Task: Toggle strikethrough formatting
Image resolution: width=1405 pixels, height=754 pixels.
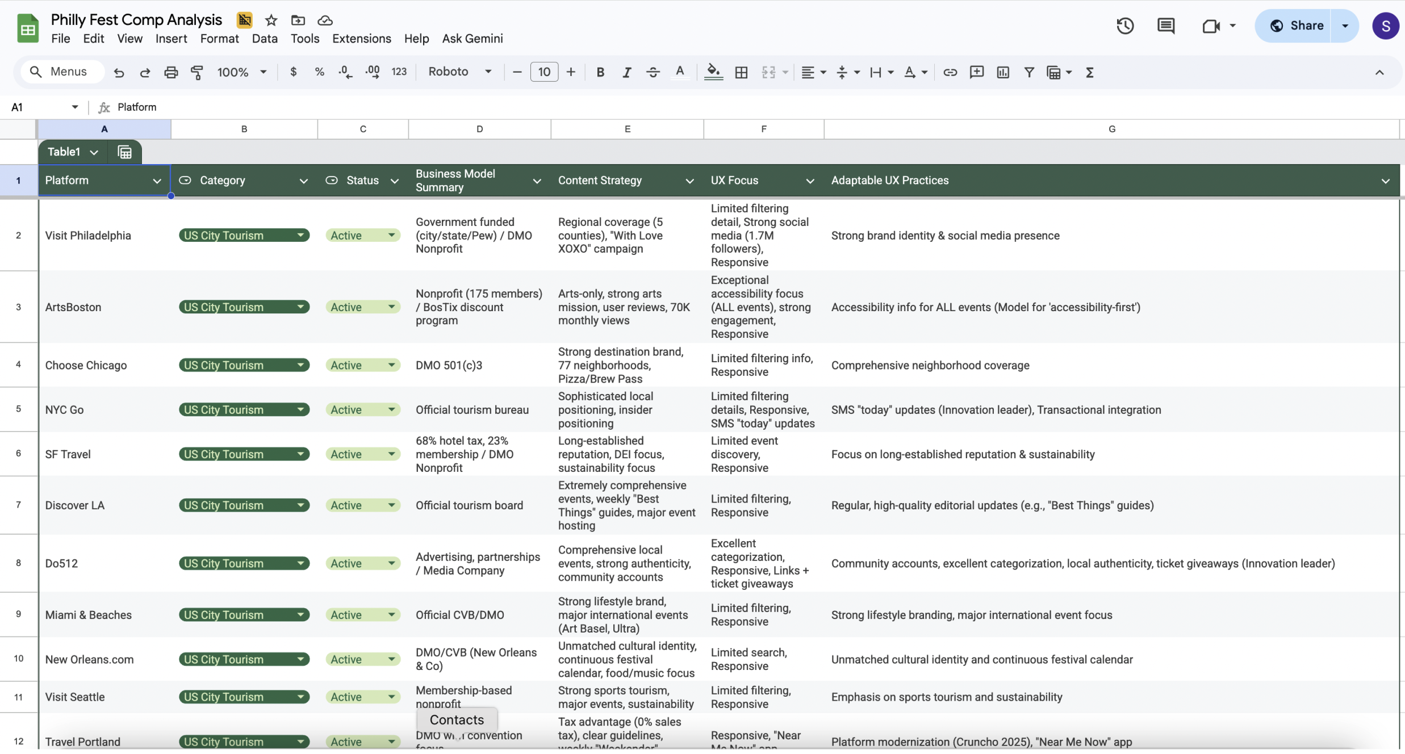Action: (653, 72)
